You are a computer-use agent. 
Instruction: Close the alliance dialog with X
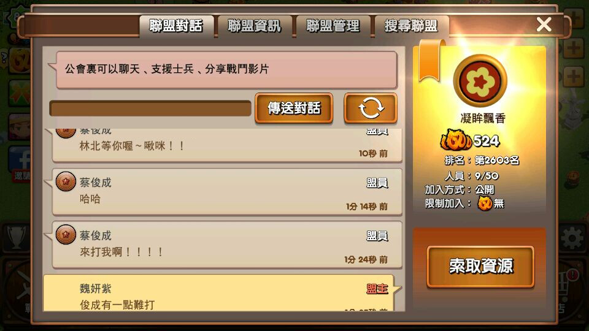tap(544, 25)
